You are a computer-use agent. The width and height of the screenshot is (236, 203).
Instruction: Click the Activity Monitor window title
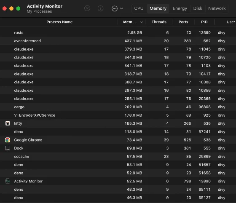click(x=45, y=6)
